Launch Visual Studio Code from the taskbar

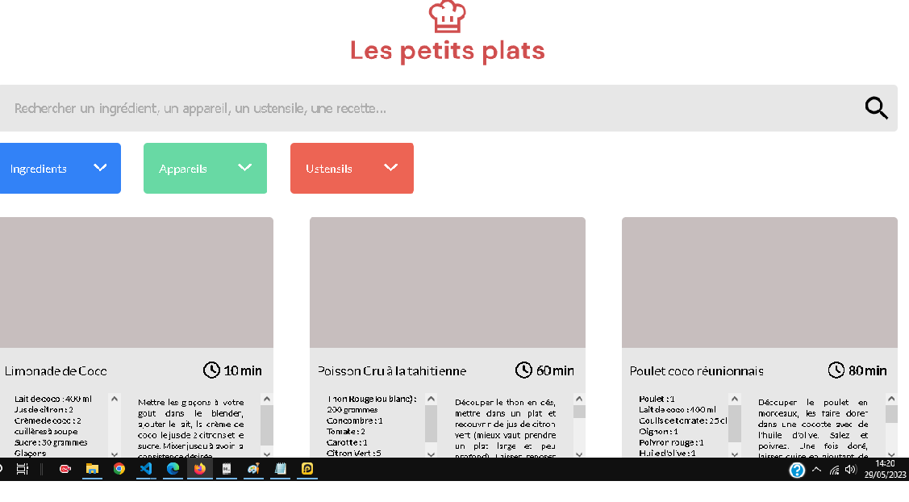click(146, 469)
